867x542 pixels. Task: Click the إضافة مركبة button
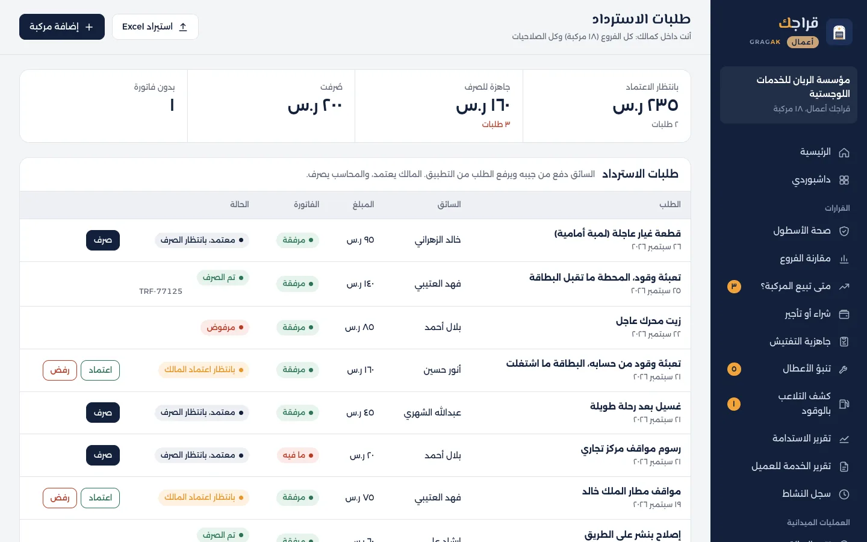point(62,27)
